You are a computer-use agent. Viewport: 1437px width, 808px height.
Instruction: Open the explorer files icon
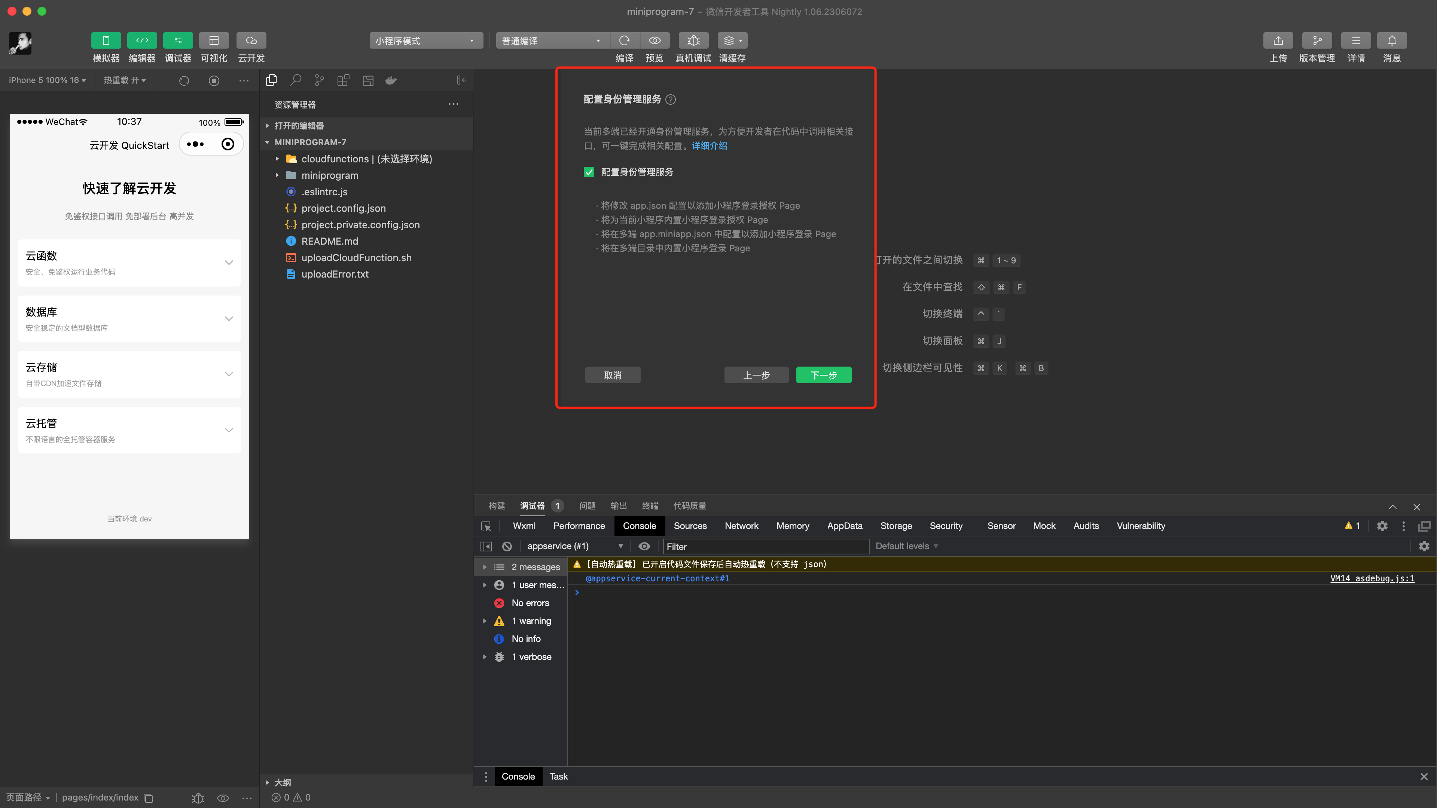pyautogui.click(x=272, y=80)
